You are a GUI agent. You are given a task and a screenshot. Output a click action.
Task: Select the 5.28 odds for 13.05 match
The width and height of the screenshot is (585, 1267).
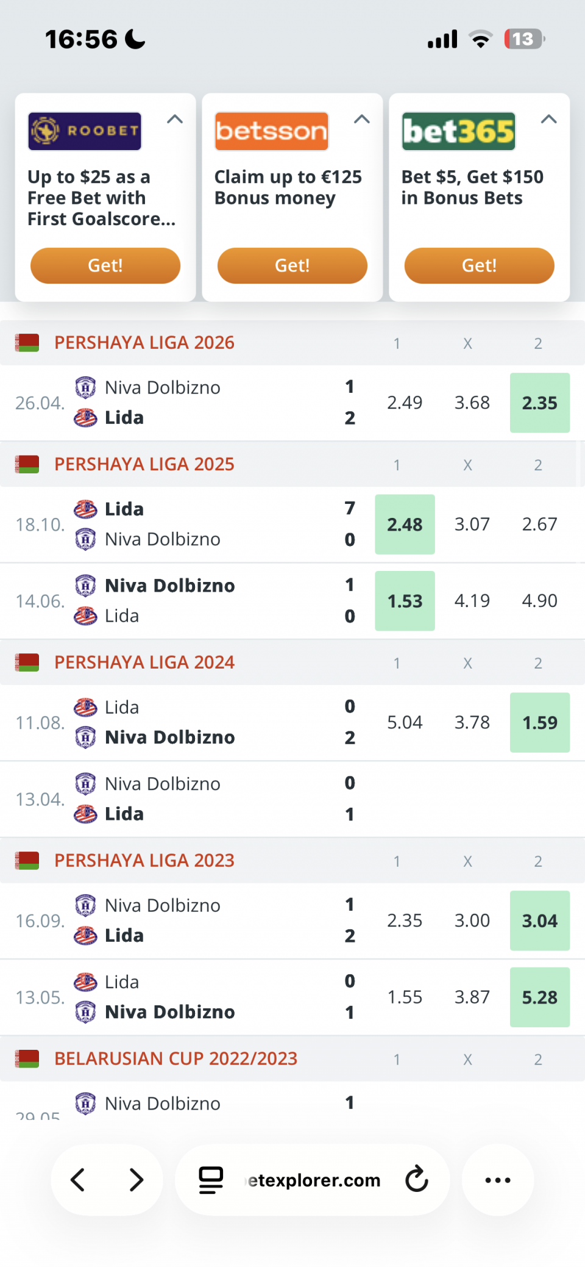[x=540, y=997]
